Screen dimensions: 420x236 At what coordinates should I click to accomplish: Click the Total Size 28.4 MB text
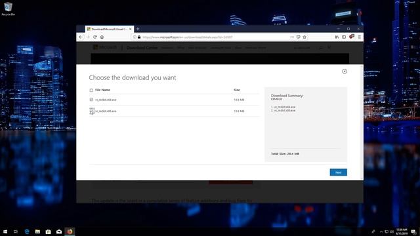pyautogui.click(x=285, y=153)
